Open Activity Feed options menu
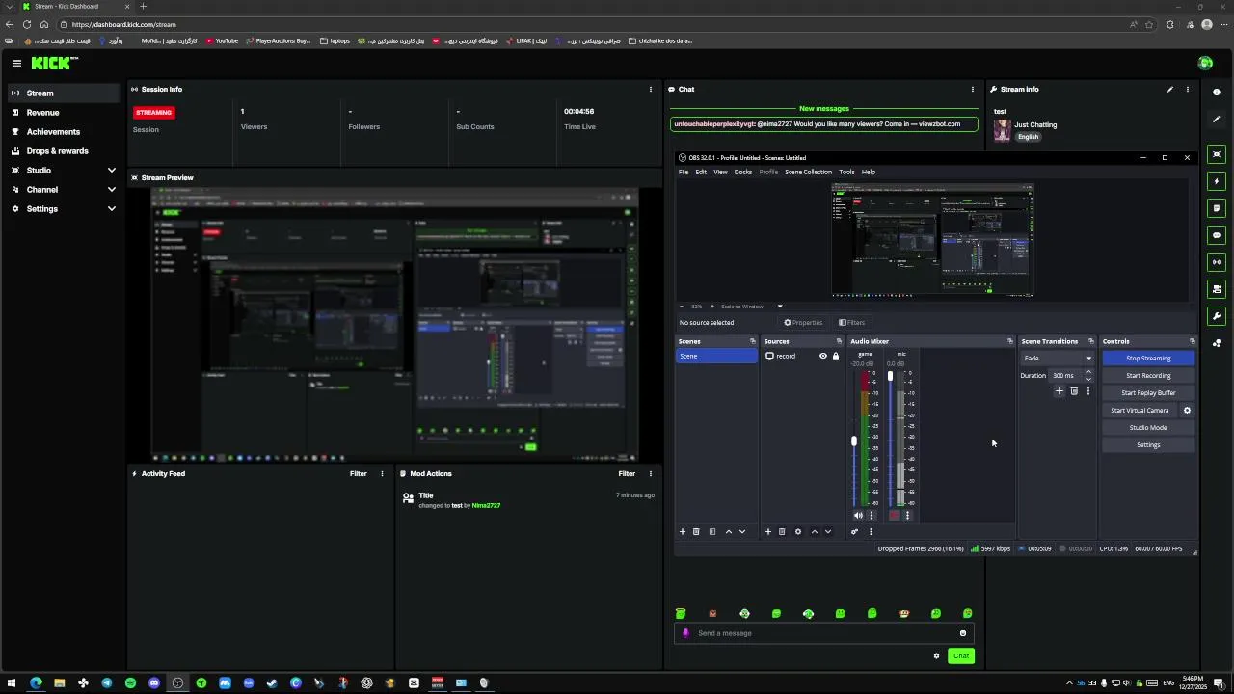This screenshot has height=694, width=1234. tap(382, 473)
